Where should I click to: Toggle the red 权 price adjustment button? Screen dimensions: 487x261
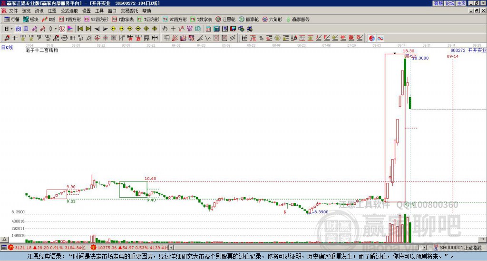62,29
